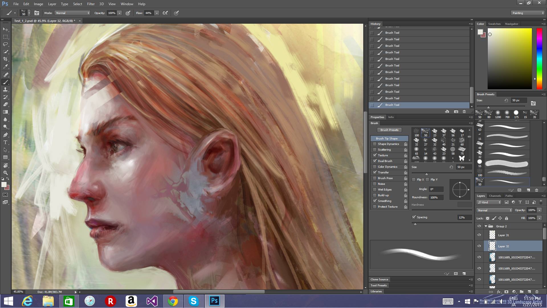This screenshot has width=547, height=308.
Task: Uncheck the brush Spacing checkbox
Action: pyautogui.click(x=414, y=217)
